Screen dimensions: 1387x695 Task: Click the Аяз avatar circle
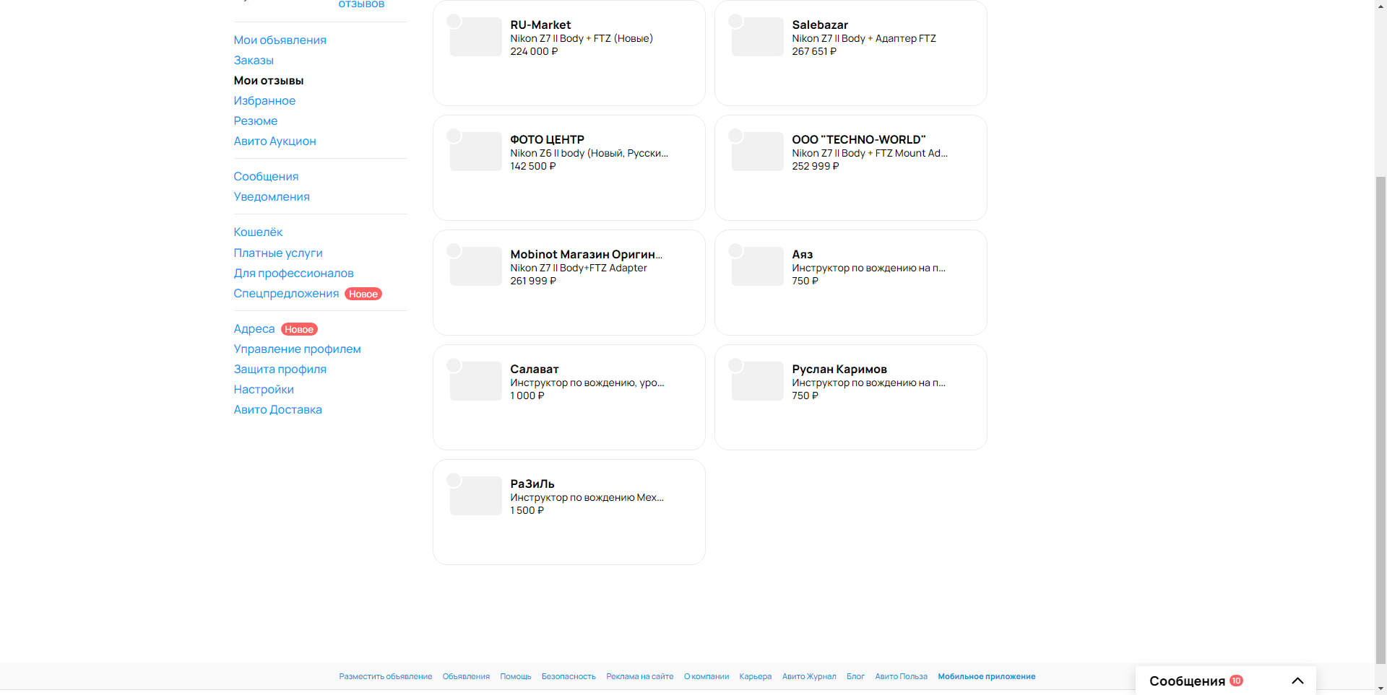pos(735,250)
